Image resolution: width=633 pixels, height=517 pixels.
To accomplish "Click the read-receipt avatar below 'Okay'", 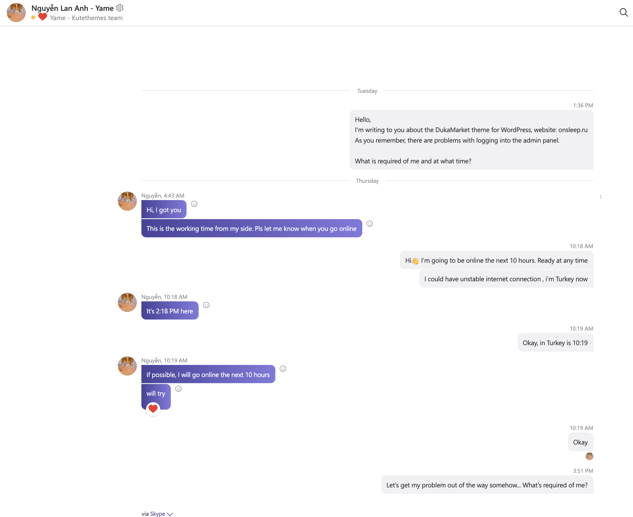I will (x=589, y=456).
